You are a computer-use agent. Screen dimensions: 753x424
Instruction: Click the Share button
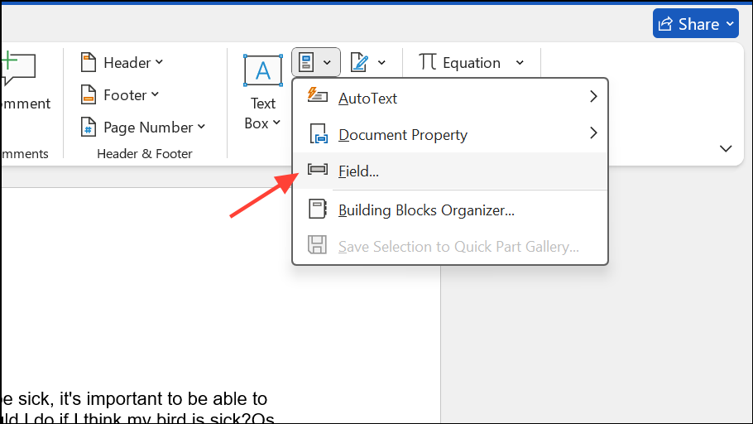[x=695, y=24]
